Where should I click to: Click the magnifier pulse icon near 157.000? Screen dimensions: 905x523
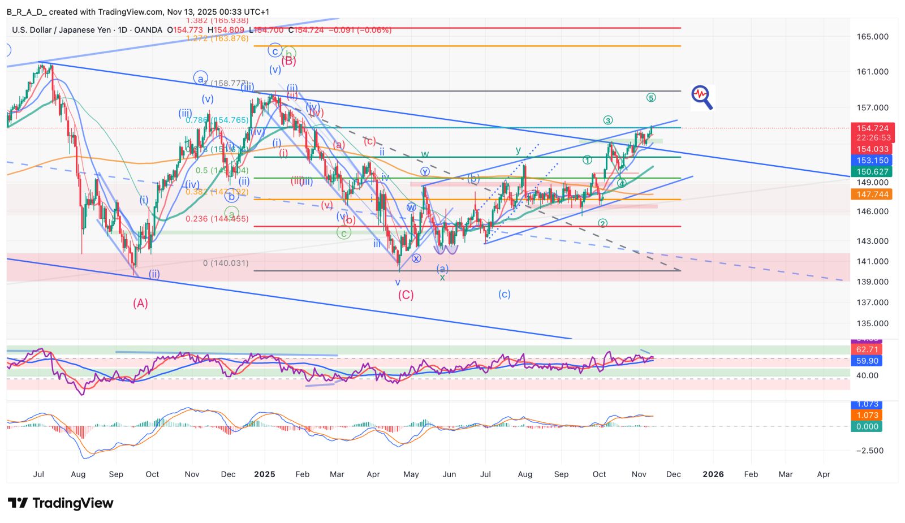(x=701, y=97)
